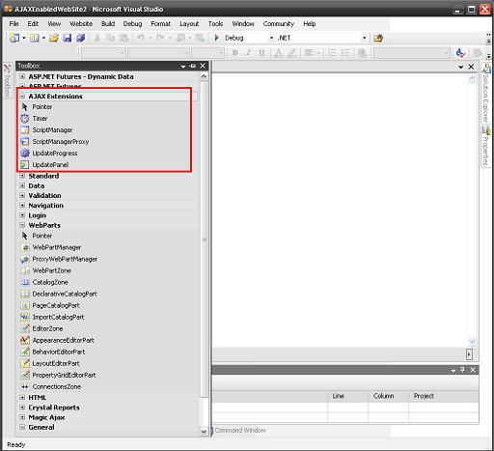The image size is (494, 451).
Task: Sort by the Project column header
Action: [444, 396]
